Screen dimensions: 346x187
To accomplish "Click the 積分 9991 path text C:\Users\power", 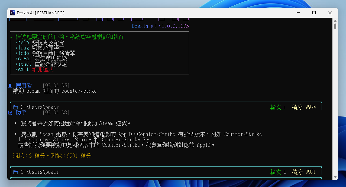I will pos(40,172).
